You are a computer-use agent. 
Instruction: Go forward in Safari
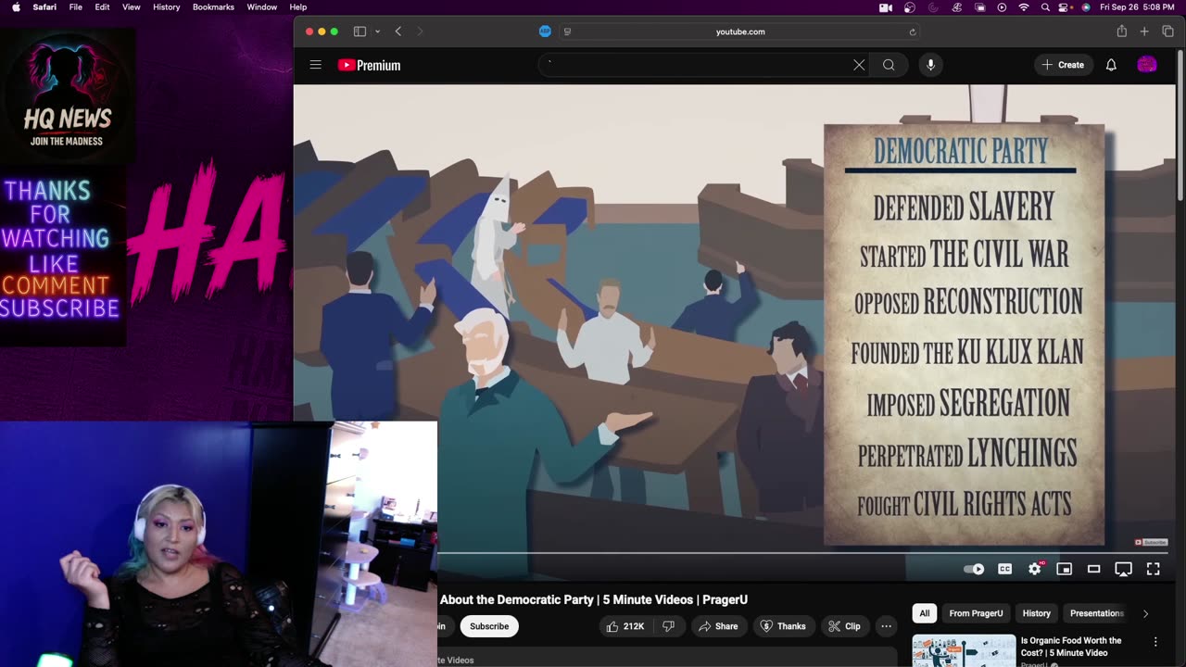point(420,31)
